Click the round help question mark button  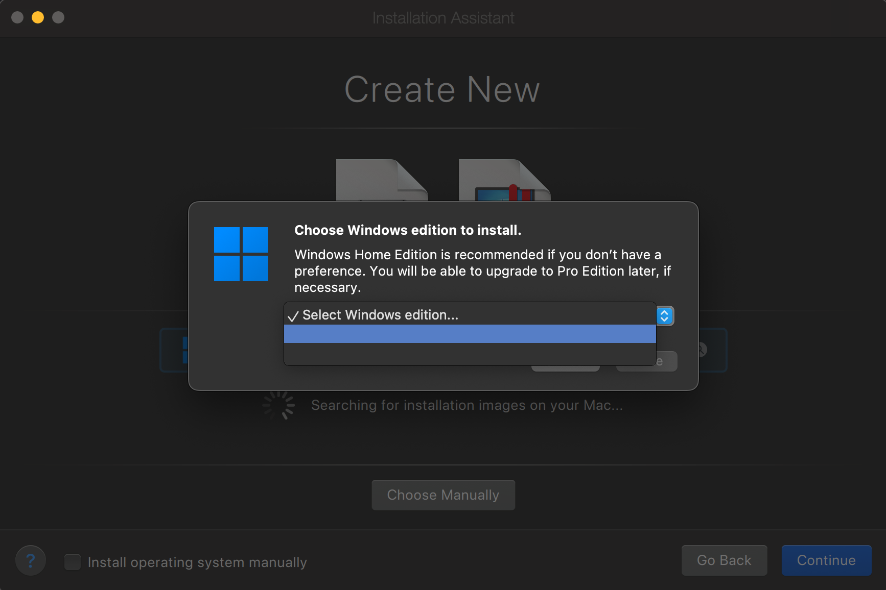pos(31,560)
